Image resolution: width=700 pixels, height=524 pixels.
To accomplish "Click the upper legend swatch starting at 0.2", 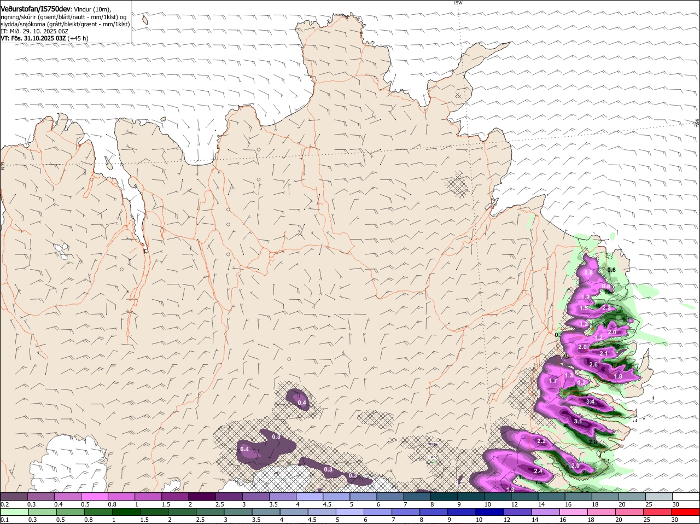I will [x=14, y=497].
